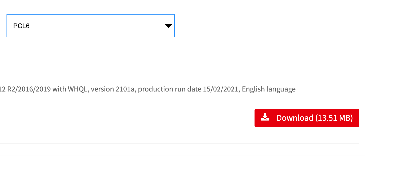Click the "Download" word on red button
This screenshot has width=394, height=170.
(x=295, y=118)
